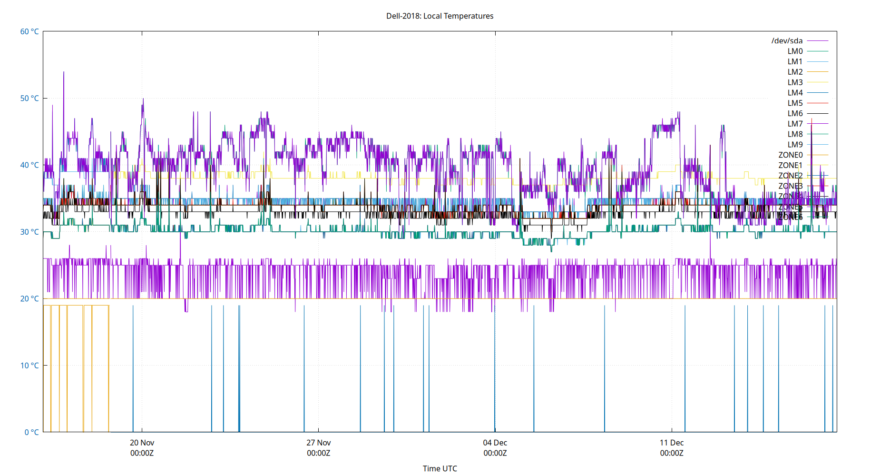880x476 pixels.
Task: Click the 27 Nov tick label
Action: tap(318, 442)
